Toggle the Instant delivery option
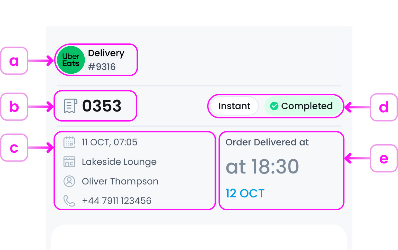Image resolution: width=398 pixels, height=250 pixels. tap(234, 106)
